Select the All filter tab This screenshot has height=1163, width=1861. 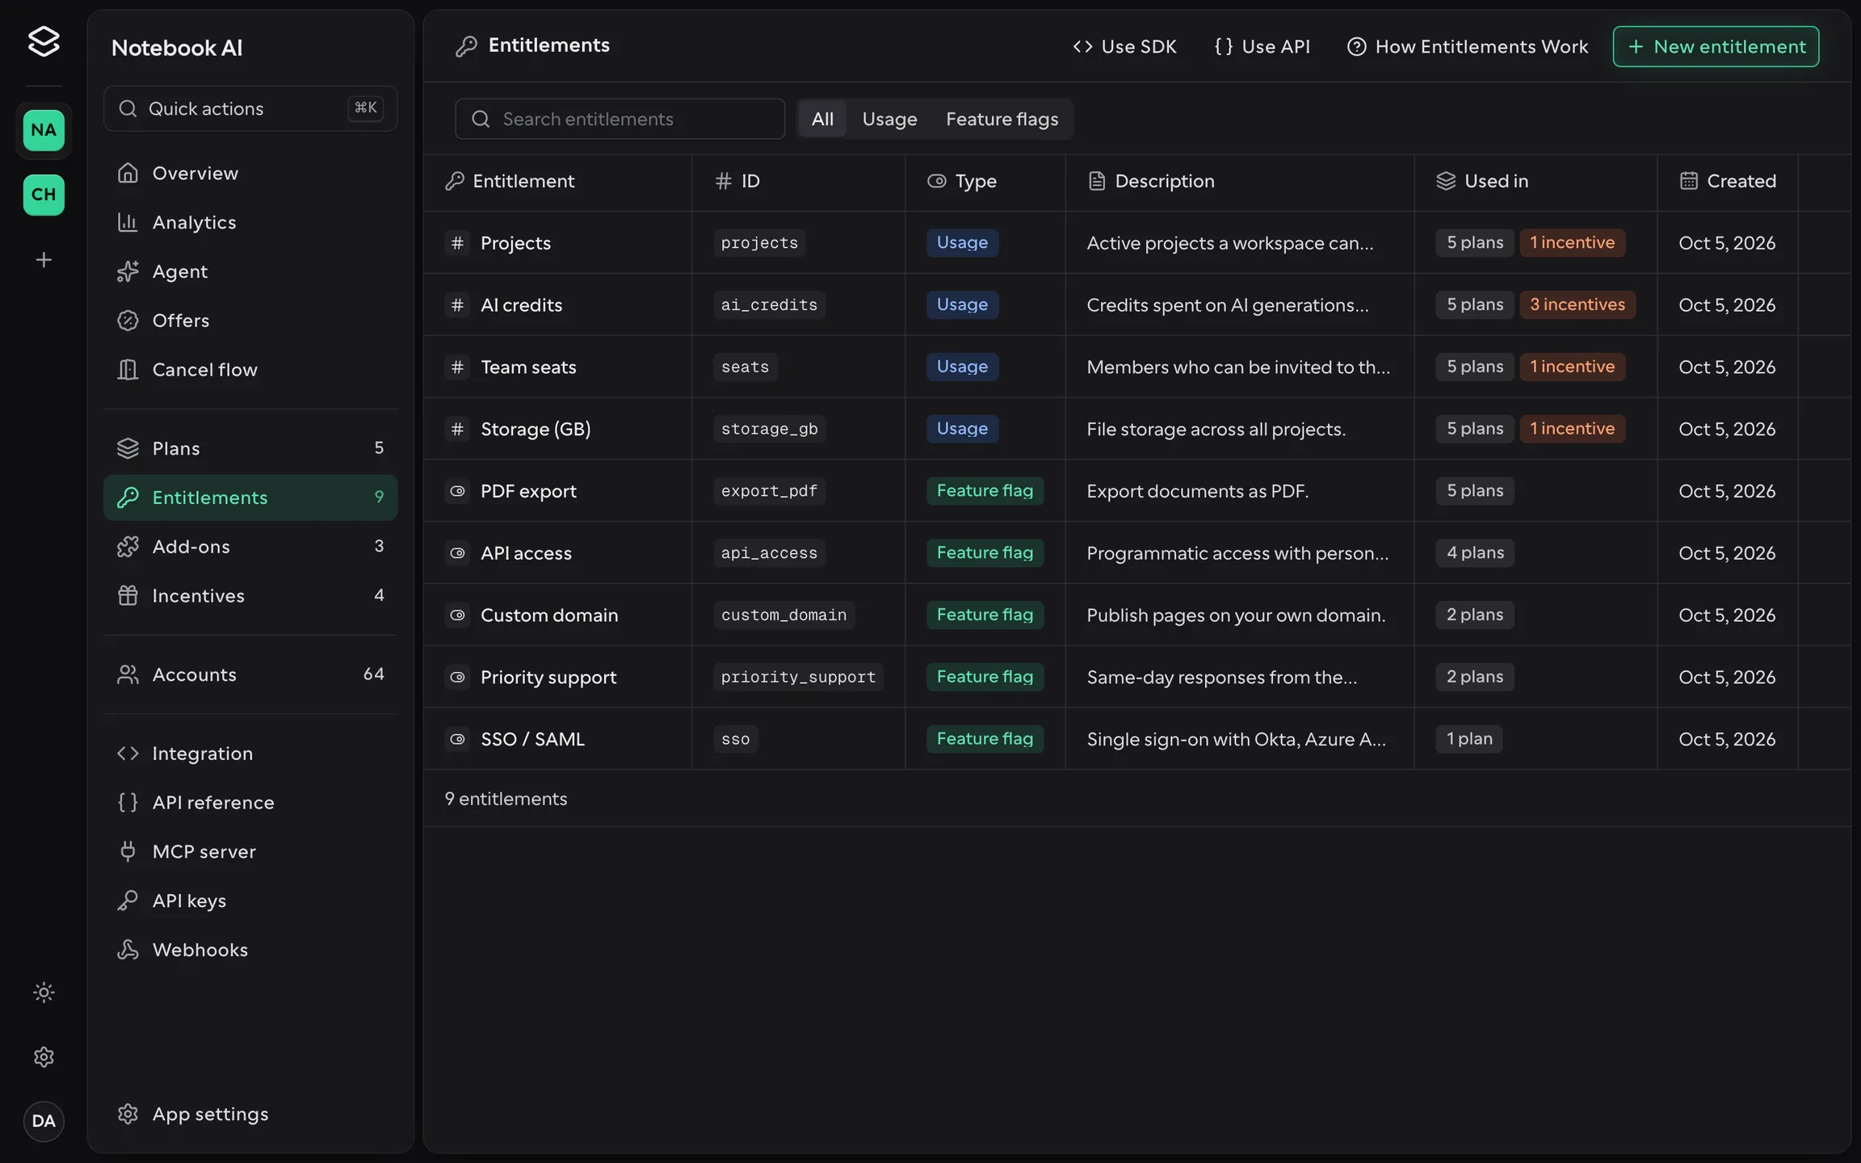point(822,119)
